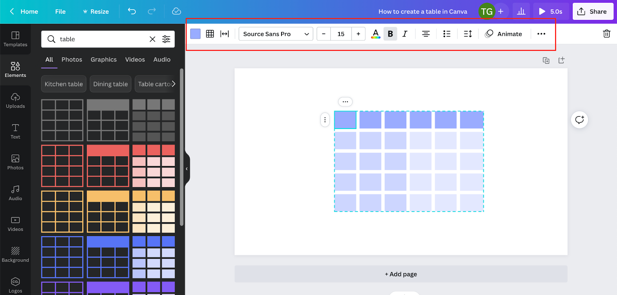Switch to the All results tab
Screen dimensions: 617x295
49,60
